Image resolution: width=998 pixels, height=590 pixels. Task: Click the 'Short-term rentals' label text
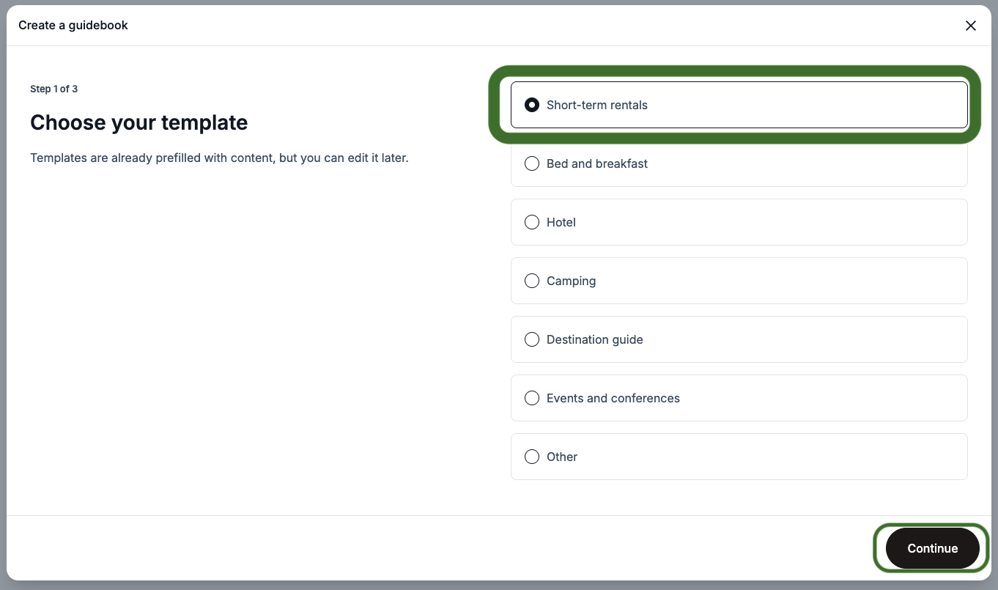point(597,105)
